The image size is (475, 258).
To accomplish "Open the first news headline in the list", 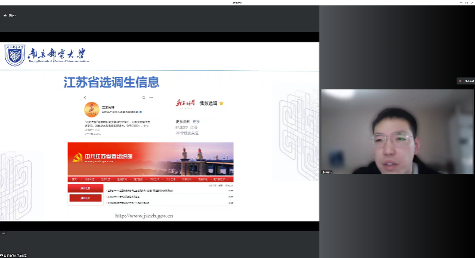I will pos(140,191).
